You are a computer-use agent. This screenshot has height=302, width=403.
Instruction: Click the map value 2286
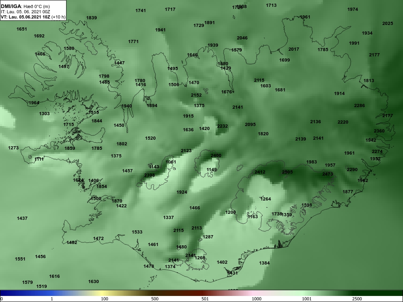coord(359,105)
